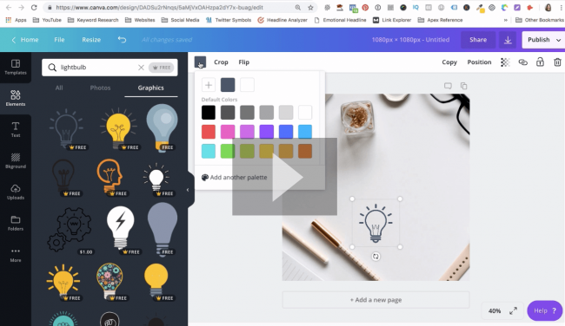Open the Help button

click(544, 310)
